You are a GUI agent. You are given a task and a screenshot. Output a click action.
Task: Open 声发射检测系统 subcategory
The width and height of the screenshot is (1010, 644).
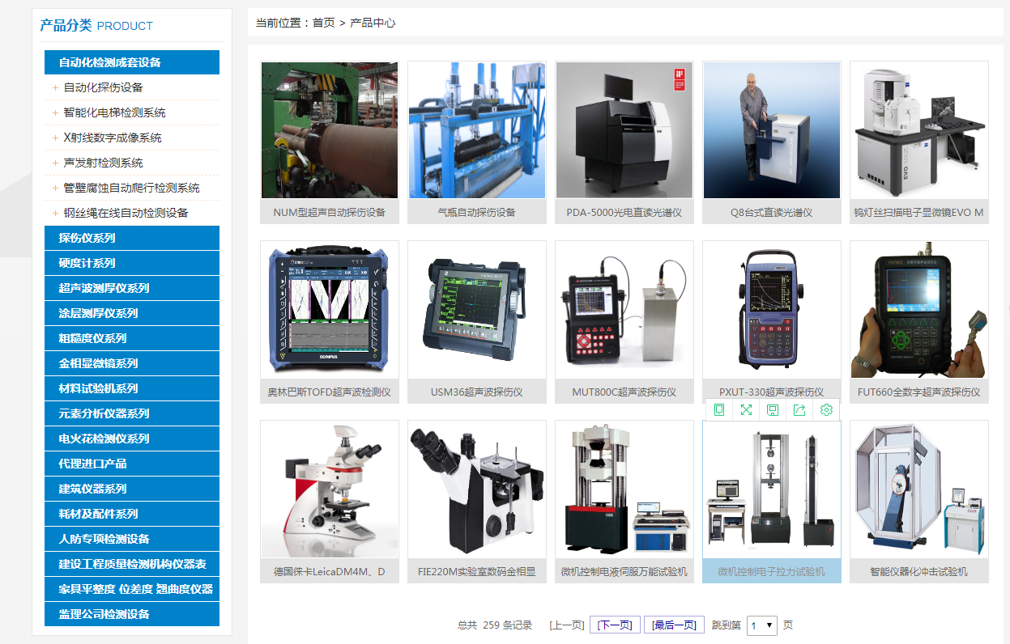(x=104, y=163)
